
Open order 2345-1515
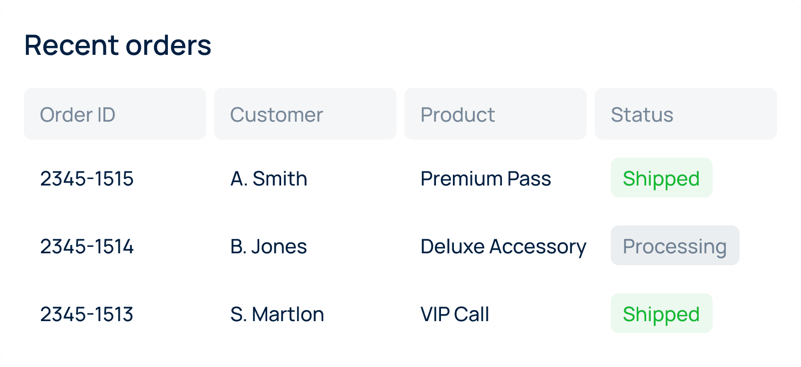[87, 179]
